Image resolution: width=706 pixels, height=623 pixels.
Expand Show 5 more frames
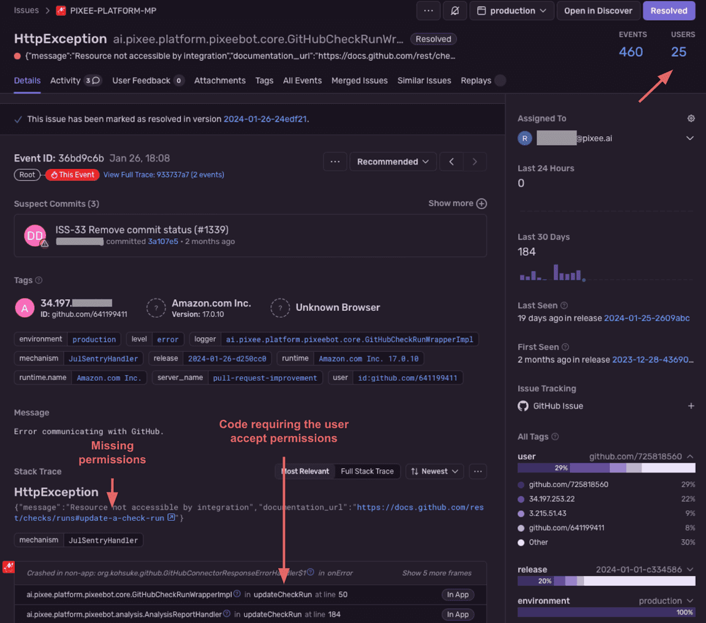click(x=437, y=573)
